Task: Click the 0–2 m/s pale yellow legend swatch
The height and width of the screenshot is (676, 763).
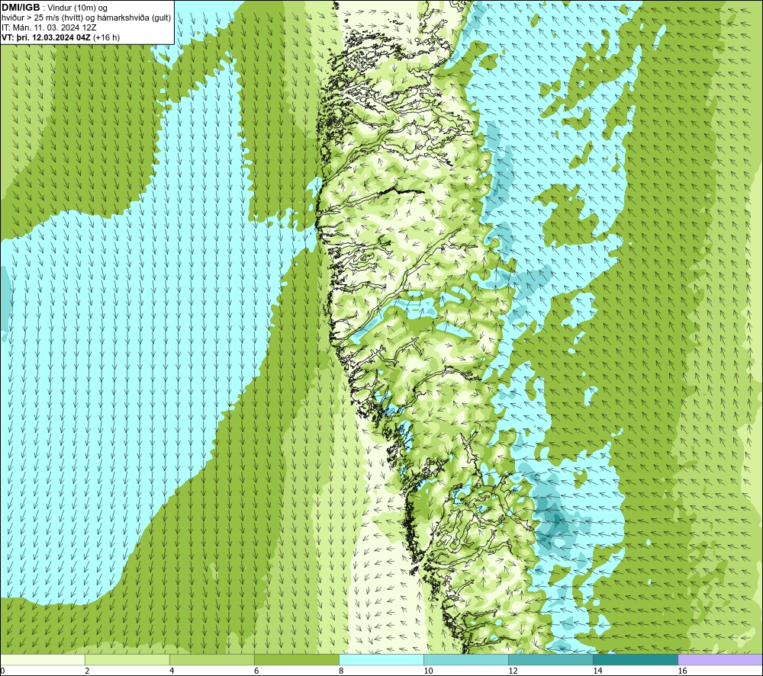Action: coord(43,659)
